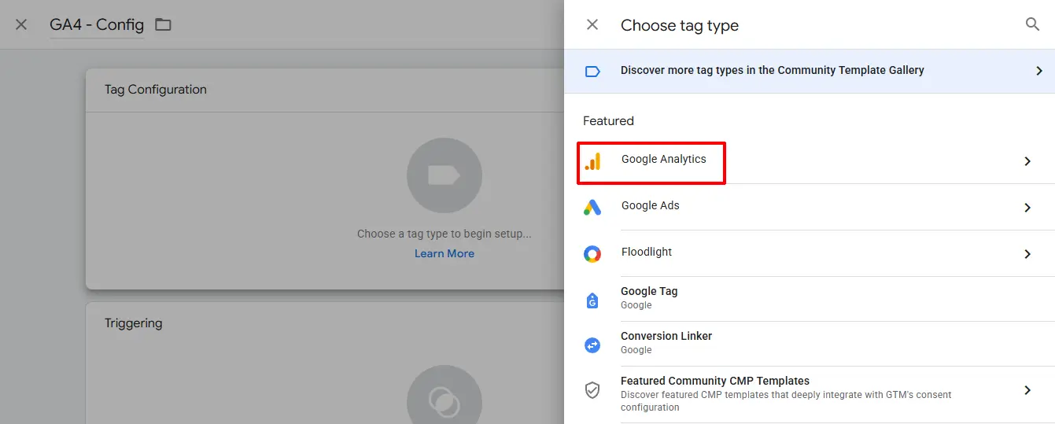Click the Triggering placeholder circles icon
The height and width of the screenshot is (424, 1055).
point(445,402)
